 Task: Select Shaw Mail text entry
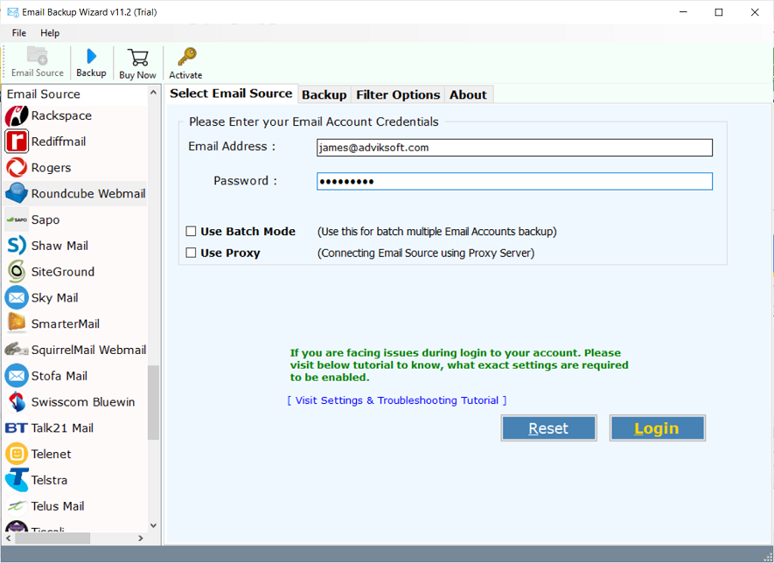pyautogui.click(x=59, y=246)
